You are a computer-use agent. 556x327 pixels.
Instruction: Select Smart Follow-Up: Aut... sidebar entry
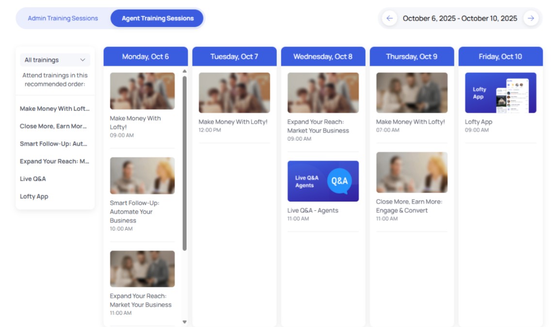(x=53, y=144)
